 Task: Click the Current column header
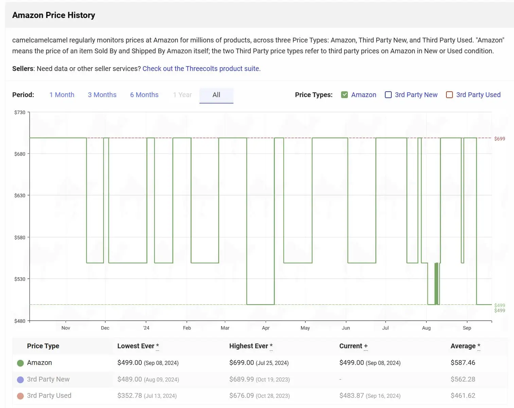[353, 346]
